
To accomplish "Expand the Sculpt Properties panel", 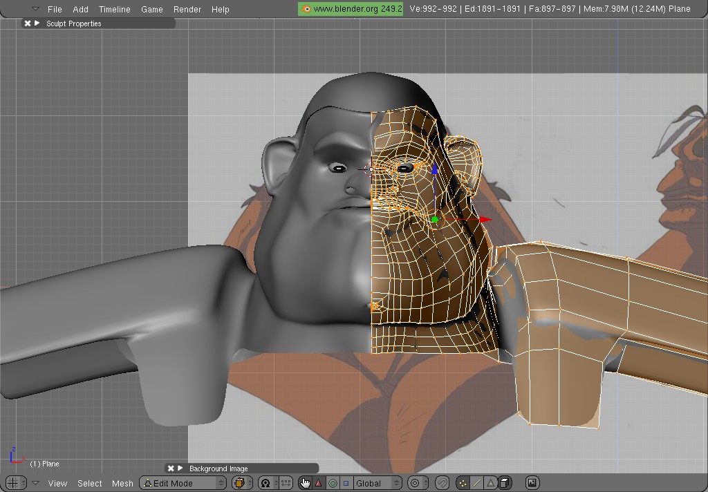I will (x=37, y=23).
